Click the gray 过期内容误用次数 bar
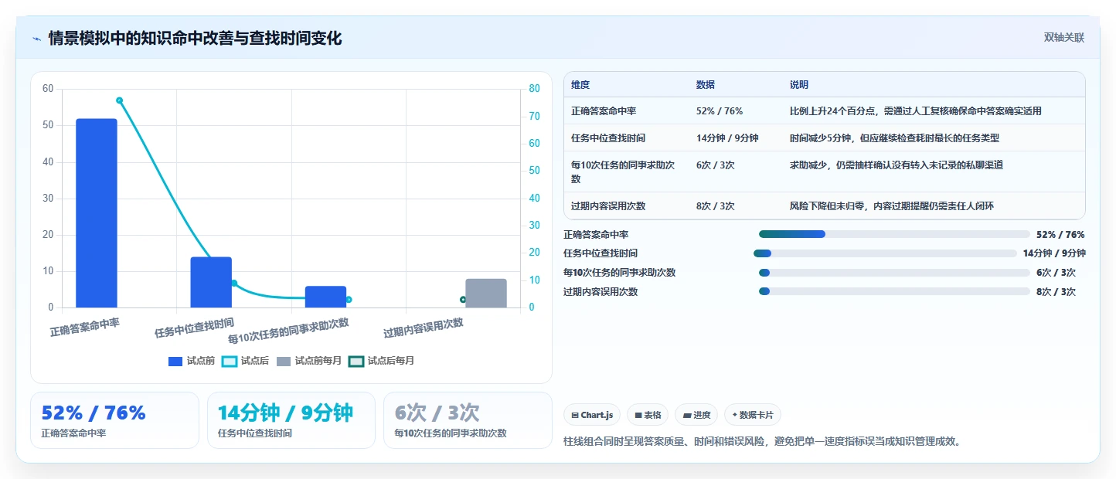 [x=486, y=293]
